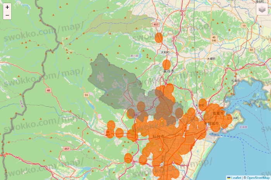Click the route 48 road shield
This screenshot has width=271, height=180.
tap(48, 90)
